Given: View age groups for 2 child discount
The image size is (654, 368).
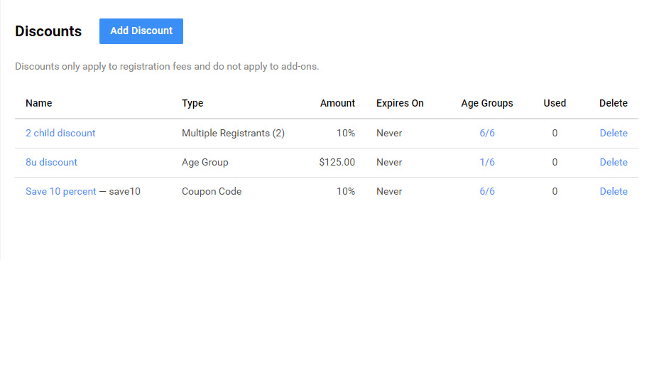Looking at the screenshot, I should (487, 133).
